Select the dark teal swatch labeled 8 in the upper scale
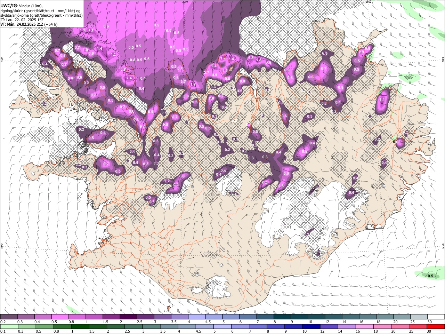Screen dimensions: 445x334 coord(282,317)
